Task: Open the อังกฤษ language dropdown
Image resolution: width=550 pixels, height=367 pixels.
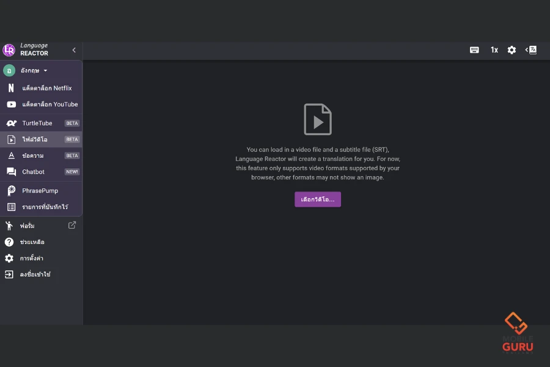Action: (34, 70)
